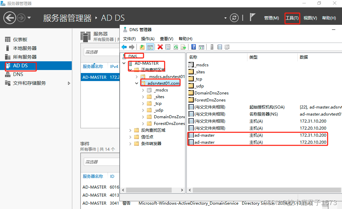Open the 查看(V) menu in DNS Manager

[166, 39]
